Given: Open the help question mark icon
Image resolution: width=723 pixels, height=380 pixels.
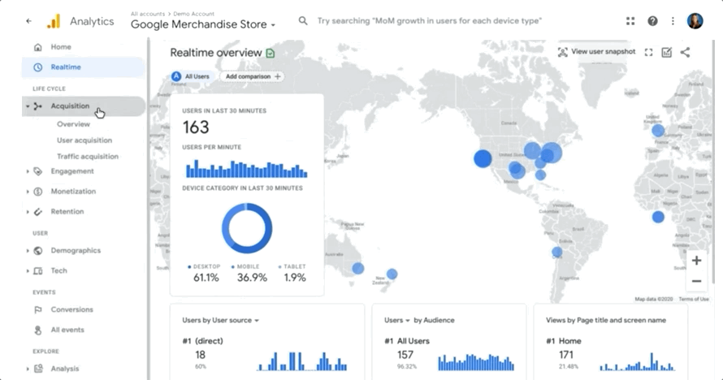Looking at the screenshot, I should pos(652,21).
